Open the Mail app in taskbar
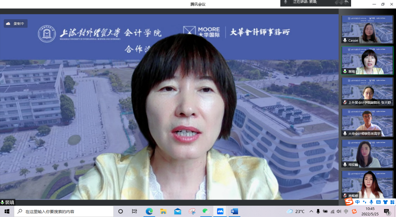This screenshot has width=396, height=217. click(x=177, y=211)
